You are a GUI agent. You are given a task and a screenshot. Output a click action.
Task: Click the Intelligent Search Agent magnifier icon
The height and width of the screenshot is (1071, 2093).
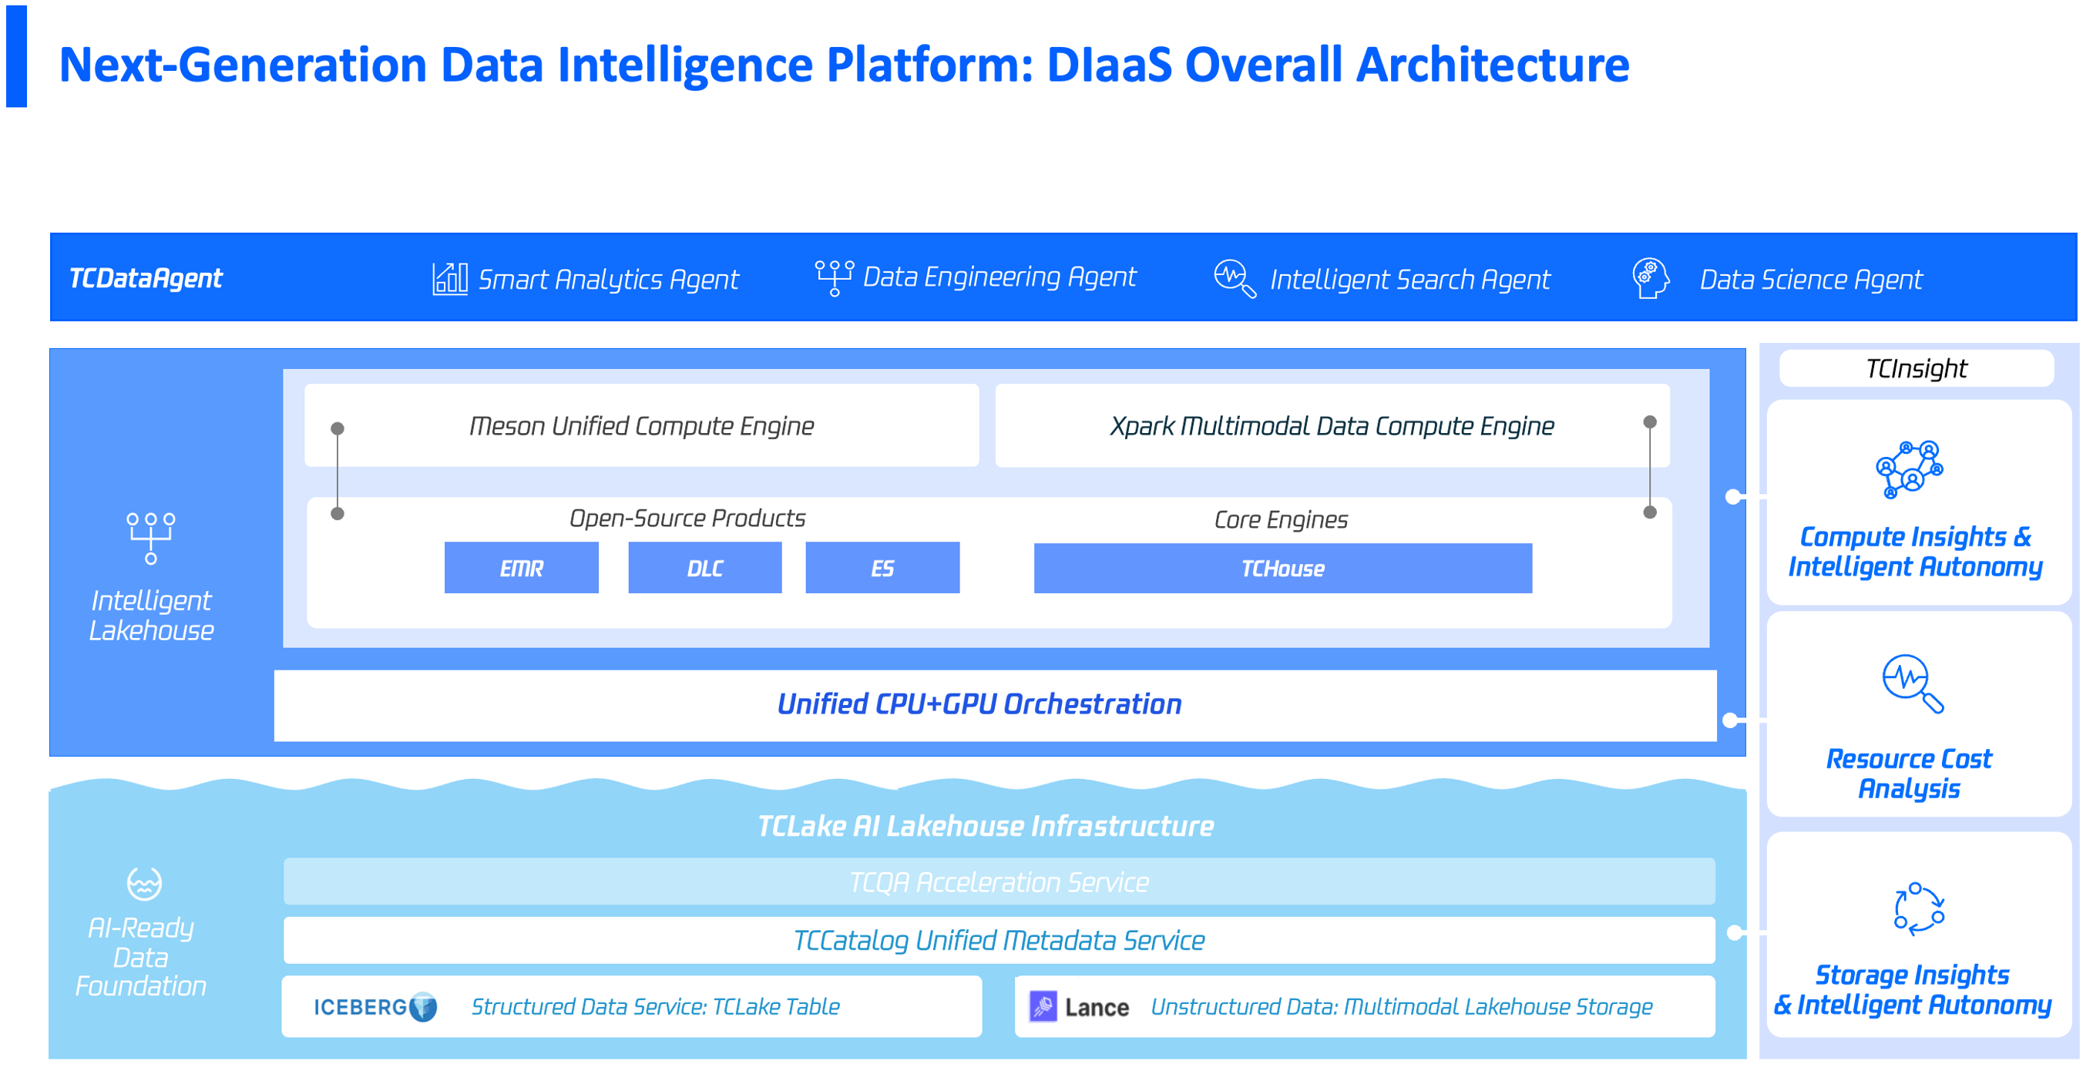click(1235, 279)
